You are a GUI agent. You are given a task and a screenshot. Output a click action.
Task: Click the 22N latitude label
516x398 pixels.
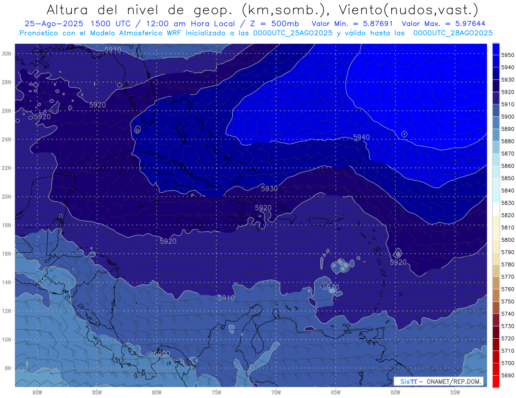click(7, 168)
